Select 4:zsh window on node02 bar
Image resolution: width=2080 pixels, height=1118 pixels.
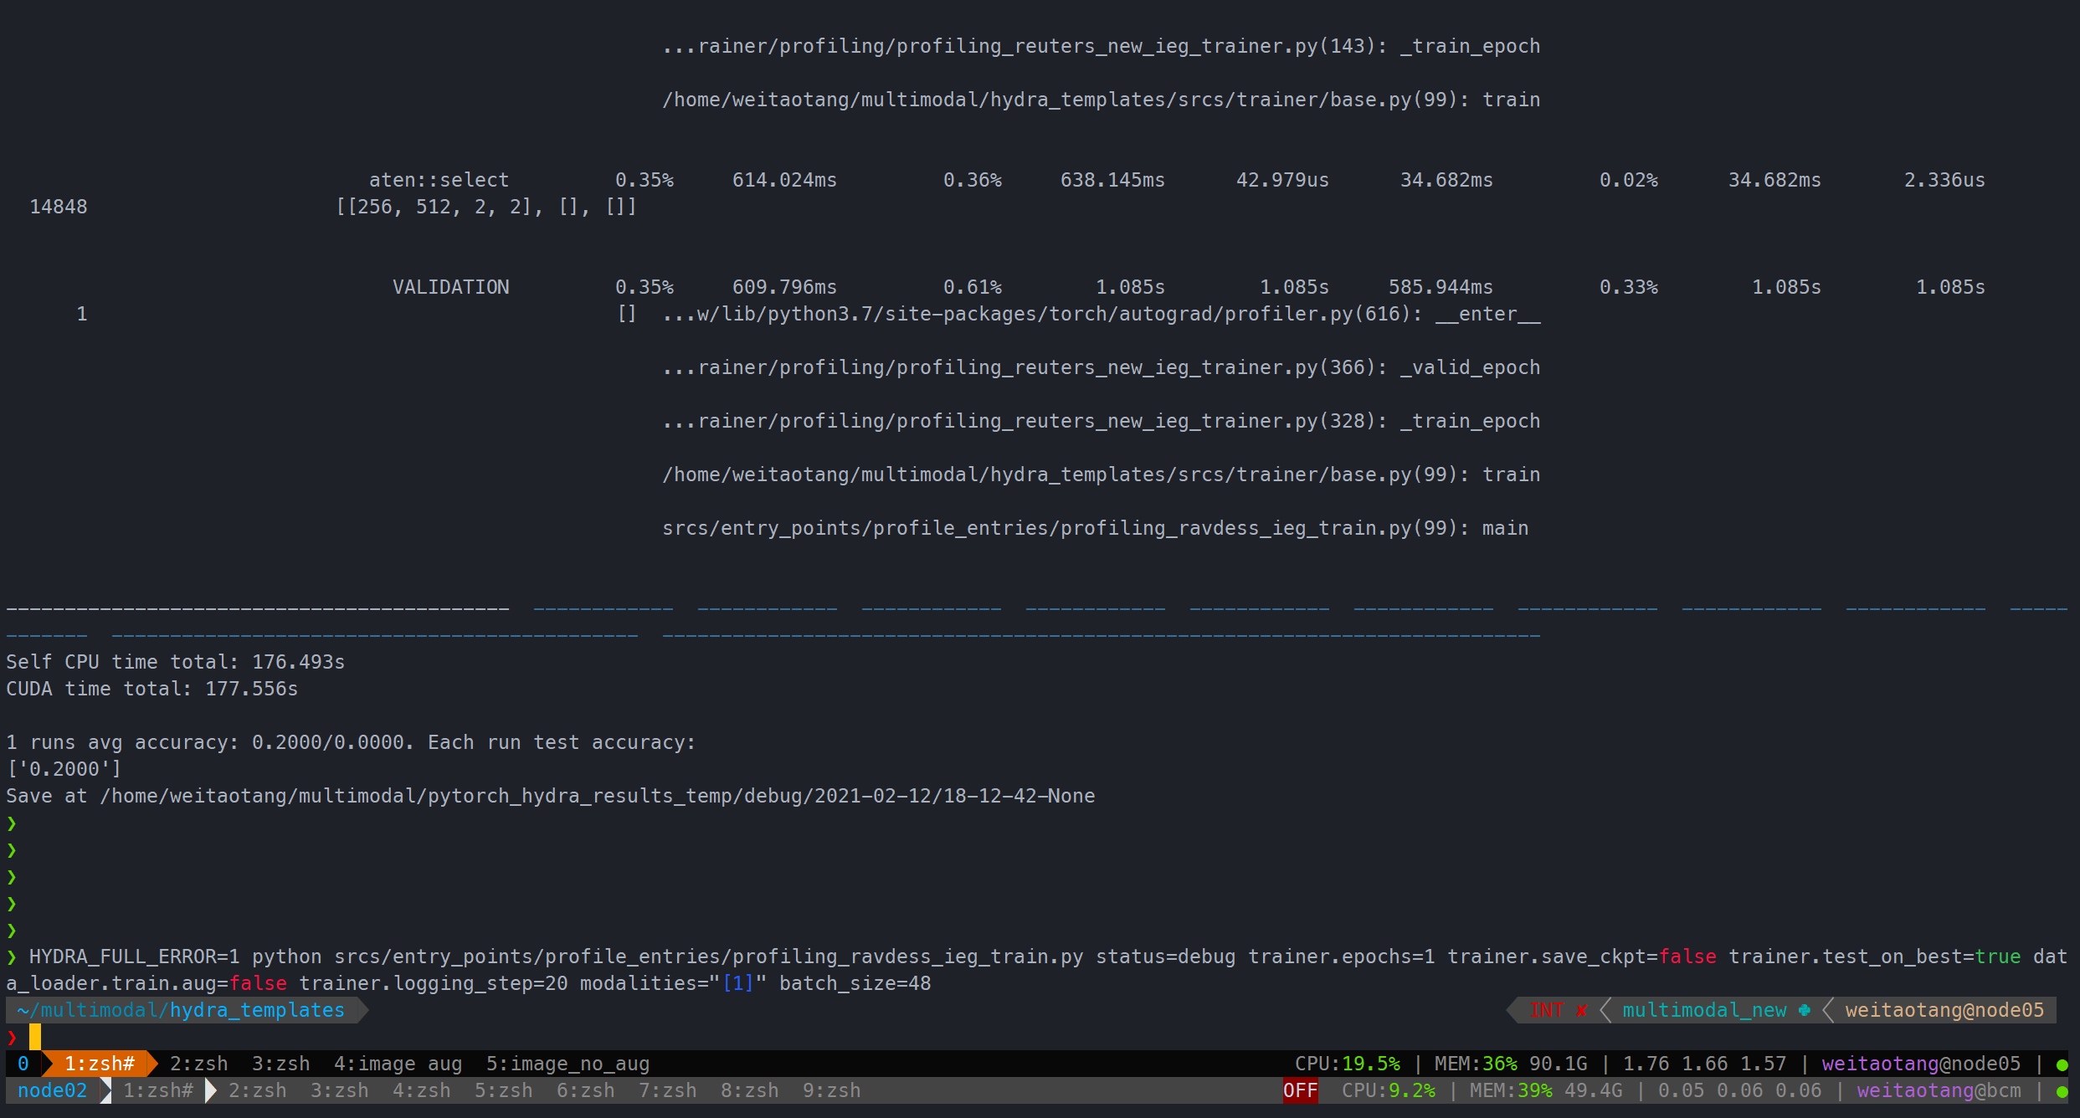click(x=422, y=1090)
